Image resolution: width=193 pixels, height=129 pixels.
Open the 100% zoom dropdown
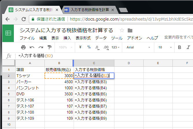pyautogui.click(x=66, y=47)
